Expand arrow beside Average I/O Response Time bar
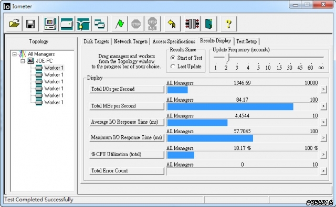 pyautogui.click(x=323, y=122)
